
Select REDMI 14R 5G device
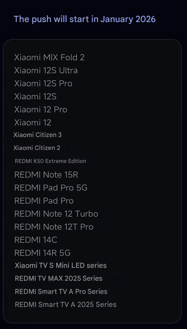click(x=42, y=253)
